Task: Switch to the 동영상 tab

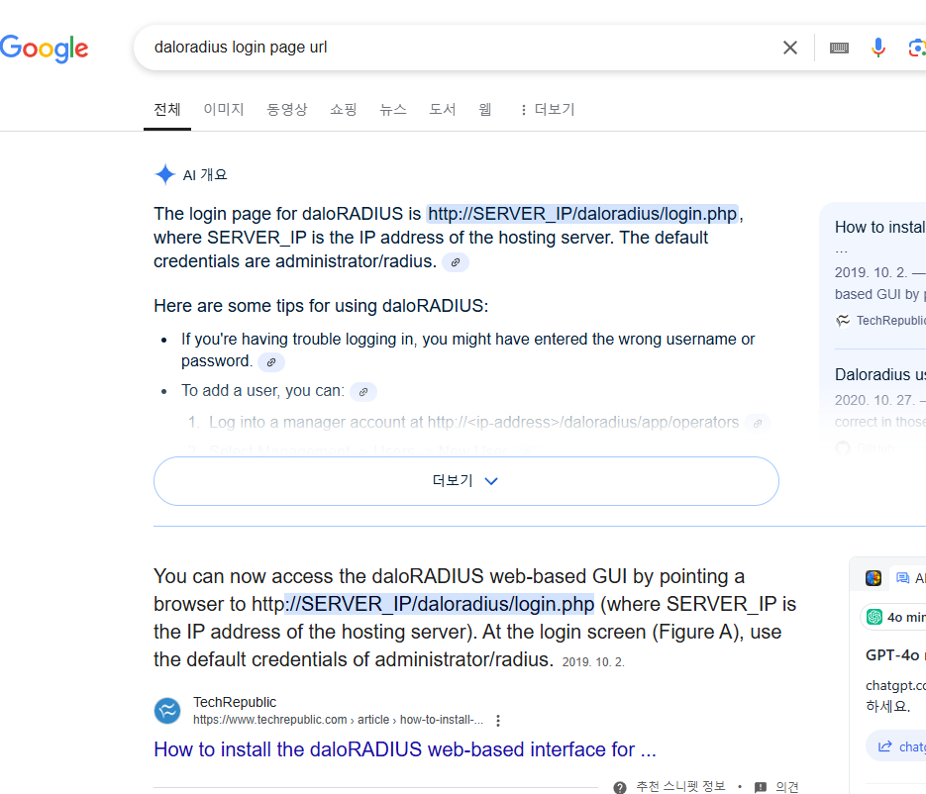Action: (x=287, y=109)
